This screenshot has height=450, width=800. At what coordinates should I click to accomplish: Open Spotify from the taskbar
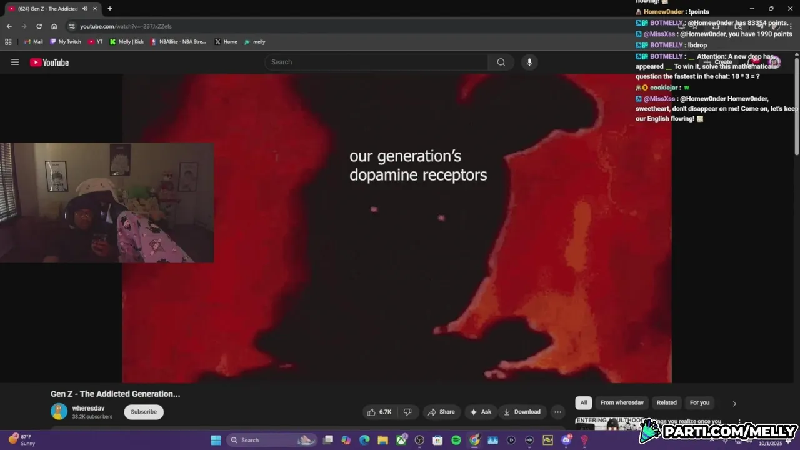[x=456, y=440]
